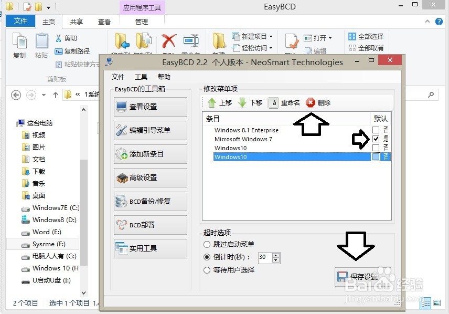Image resolution: width=449 pixels, height=314 pixels.
Task: Switch to Explorer 共享 tab
Action: 77,22
